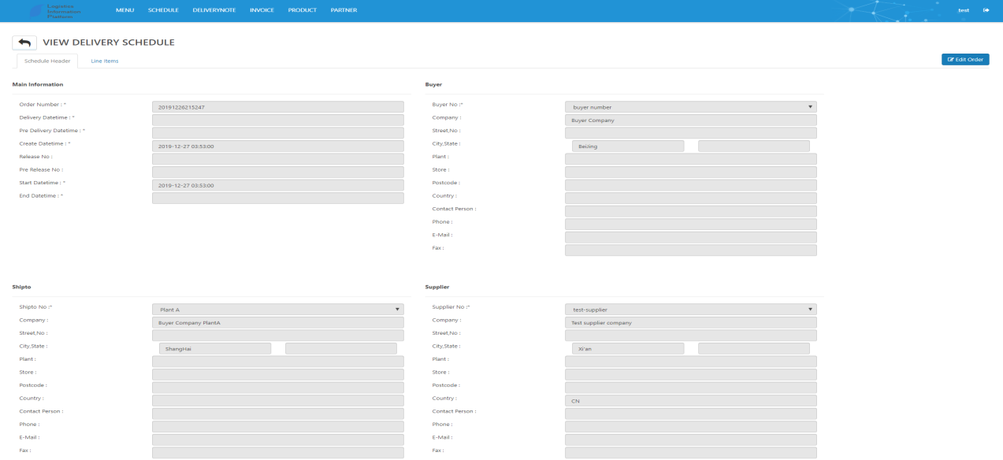
Task: Click the PARTNER menu item
Action: tap(344, 10)
